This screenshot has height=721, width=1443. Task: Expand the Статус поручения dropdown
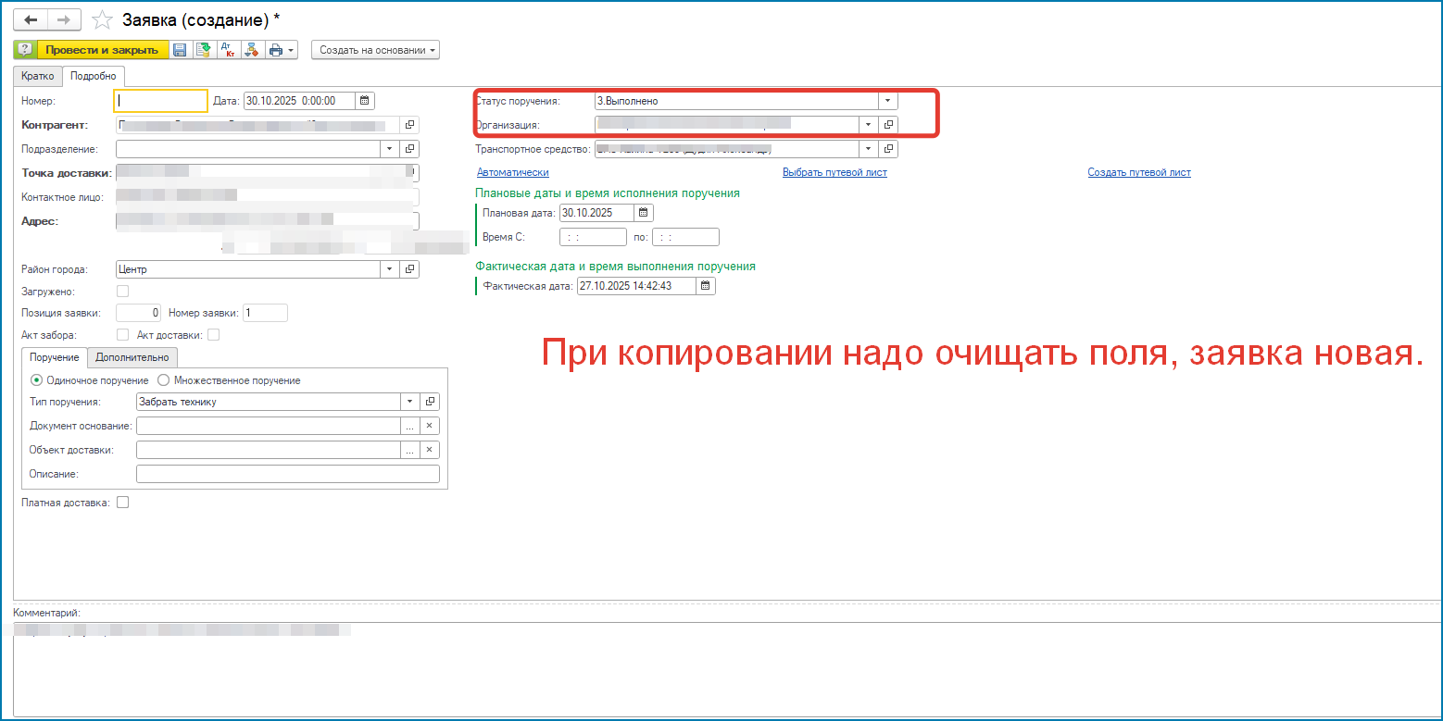887,101
